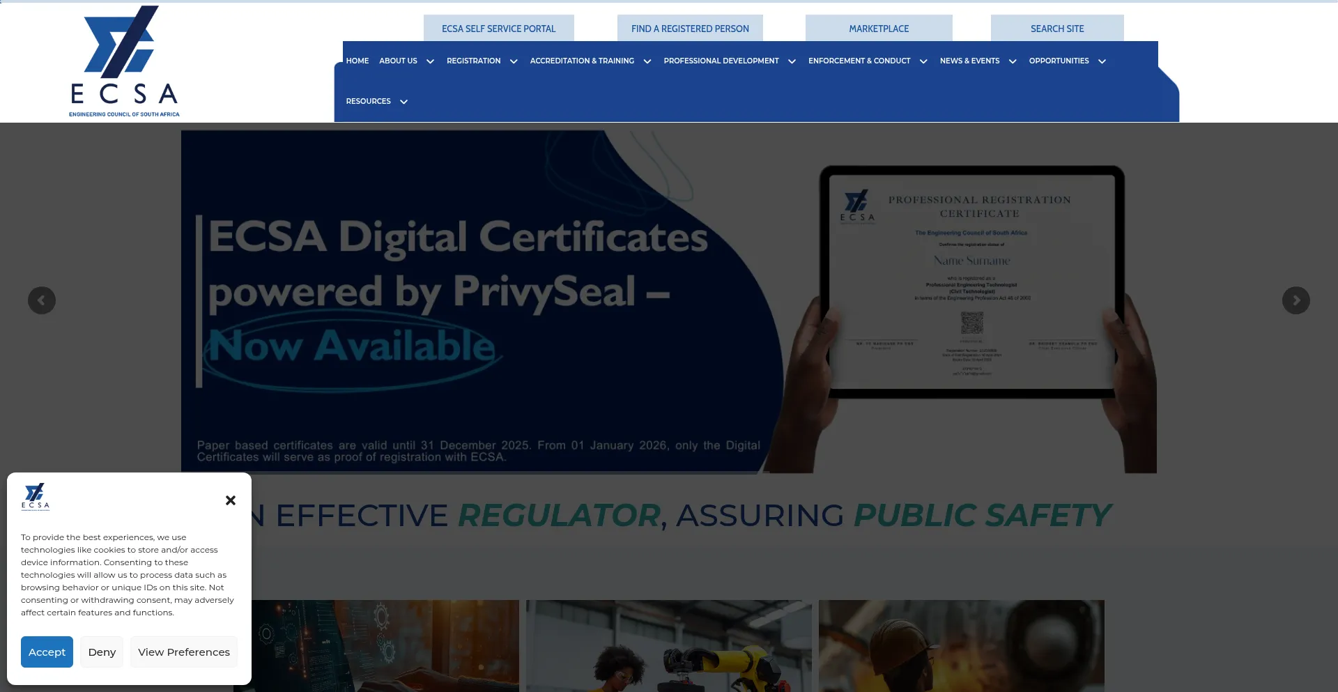Image resolution: width=1338 pixels, height=692 pixels.
Task: Open Opportunities menu
Action: pyautogui.click(x=1059, y=61)
